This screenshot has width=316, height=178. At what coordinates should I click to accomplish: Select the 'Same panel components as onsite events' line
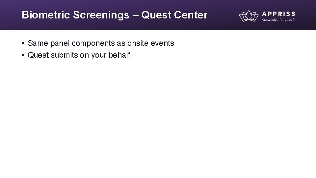tap(101, 43)
